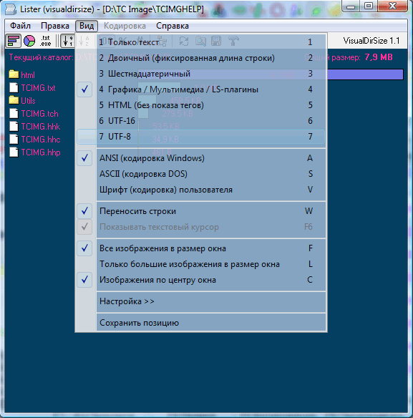Open the Правка menu

pyautogui.click(x=55, y=26)
